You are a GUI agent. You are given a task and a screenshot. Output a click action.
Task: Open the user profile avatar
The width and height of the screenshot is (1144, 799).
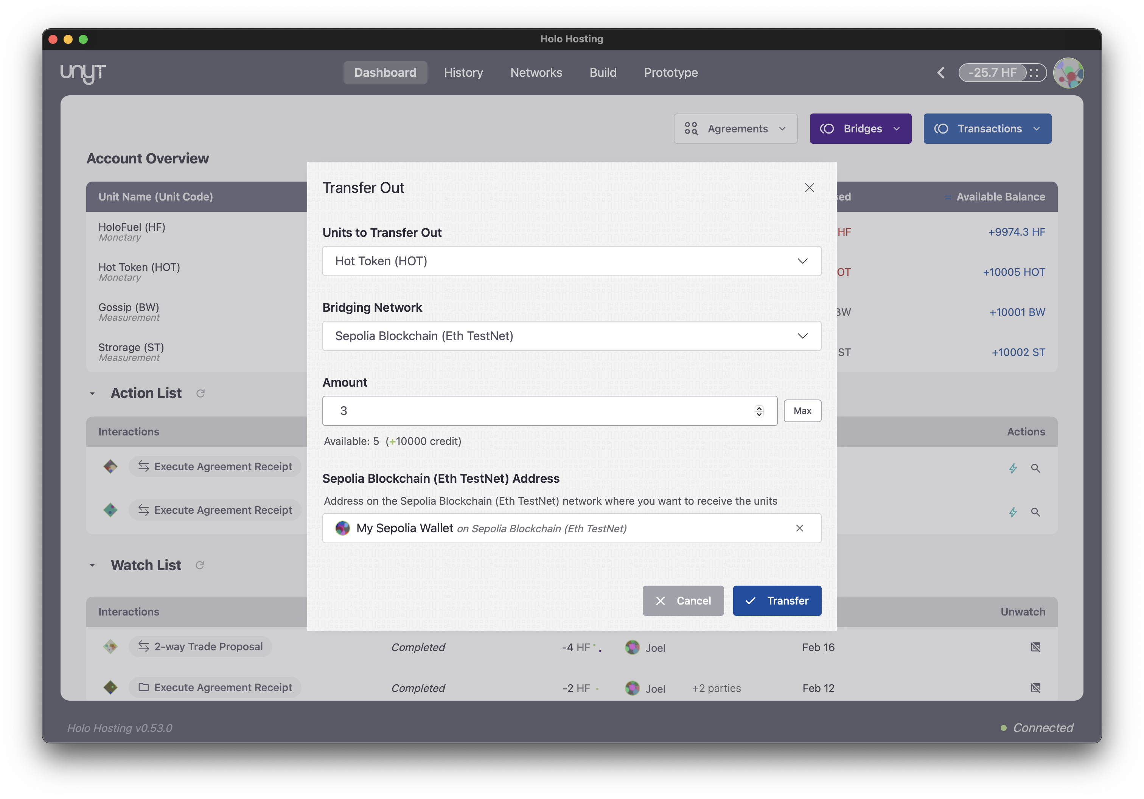tap(1068, 73)
